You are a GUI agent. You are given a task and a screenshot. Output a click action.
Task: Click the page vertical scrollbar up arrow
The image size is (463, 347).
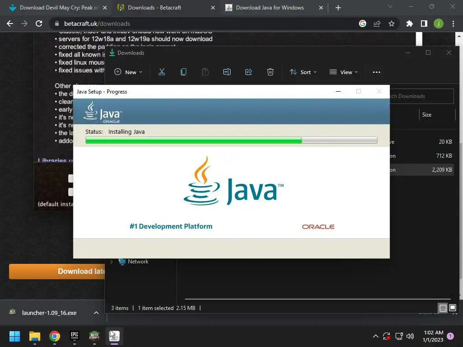click(458, 36)
